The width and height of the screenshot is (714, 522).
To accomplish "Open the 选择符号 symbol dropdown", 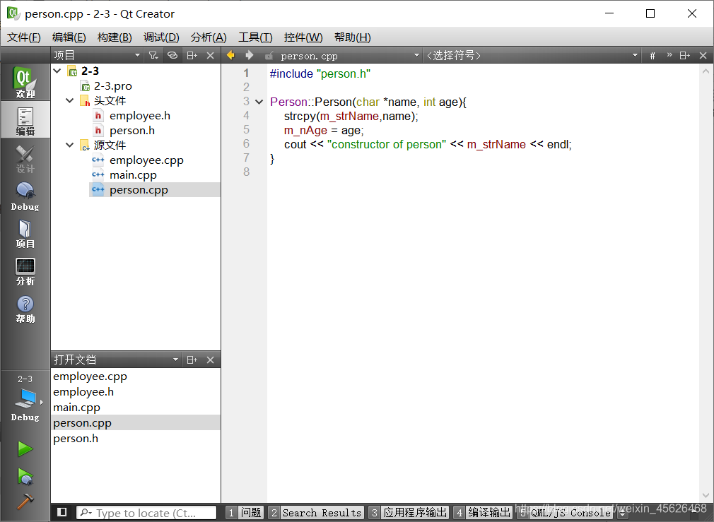I will (x=532, y=56).
